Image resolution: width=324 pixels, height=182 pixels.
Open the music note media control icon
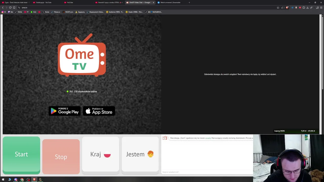point(317,8)
